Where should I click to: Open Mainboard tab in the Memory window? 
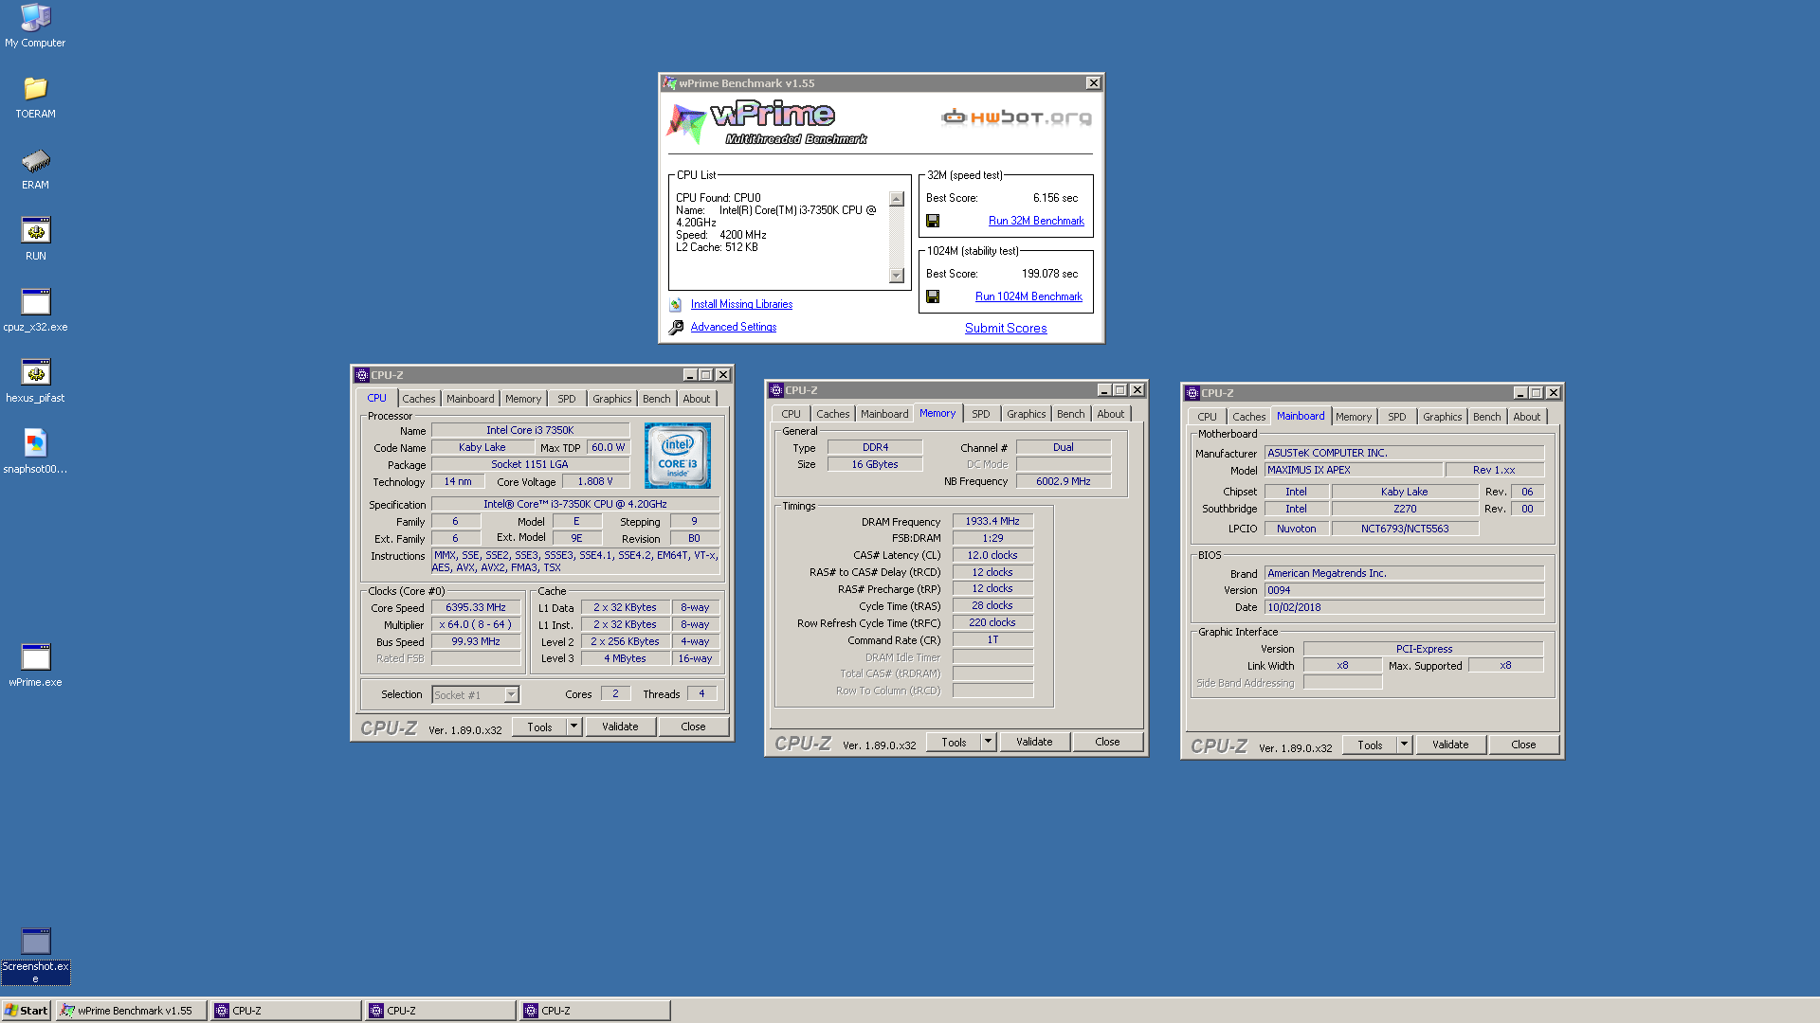click(884, 414)
